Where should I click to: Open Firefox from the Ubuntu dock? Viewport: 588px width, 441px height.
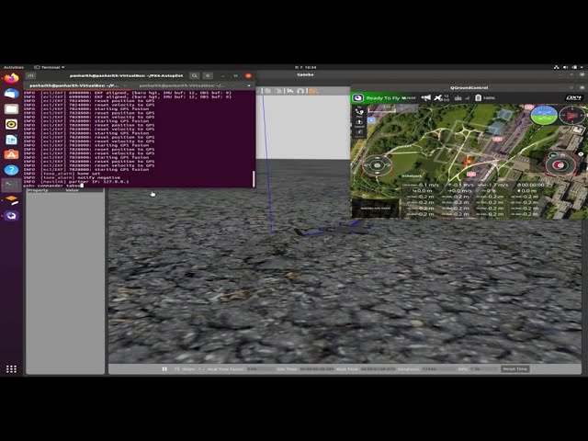click(x=11, y=78)
